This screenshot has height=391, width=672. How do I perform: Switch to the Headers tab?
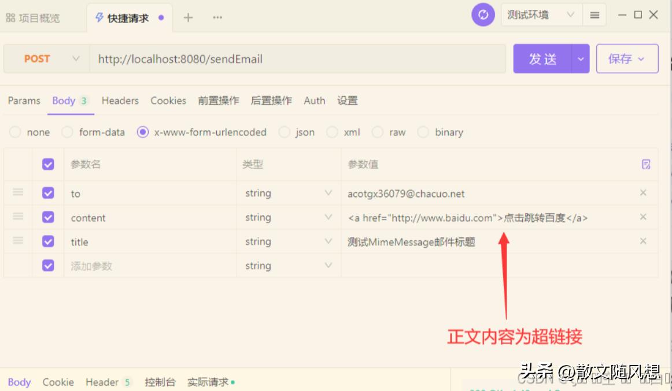119,100
